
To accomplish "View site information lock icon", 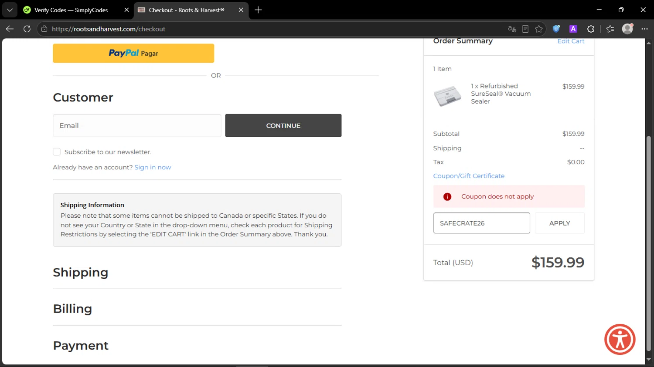I will click(44, 29).
